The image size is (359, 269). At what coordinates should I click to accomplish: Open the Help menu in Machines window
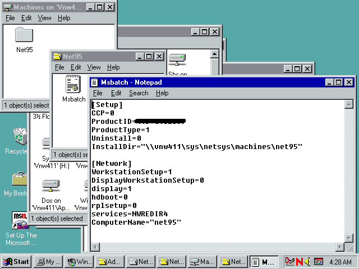64,18
